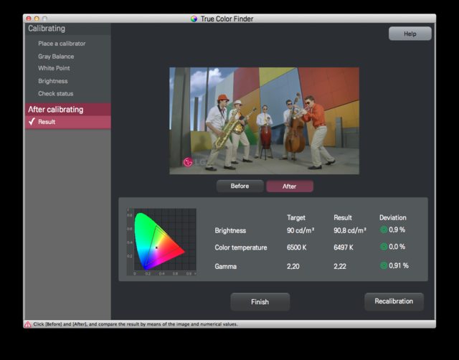This screenshot has height=360, width=459.
Task: Click the Recalibration button
Action: point(394,301)
